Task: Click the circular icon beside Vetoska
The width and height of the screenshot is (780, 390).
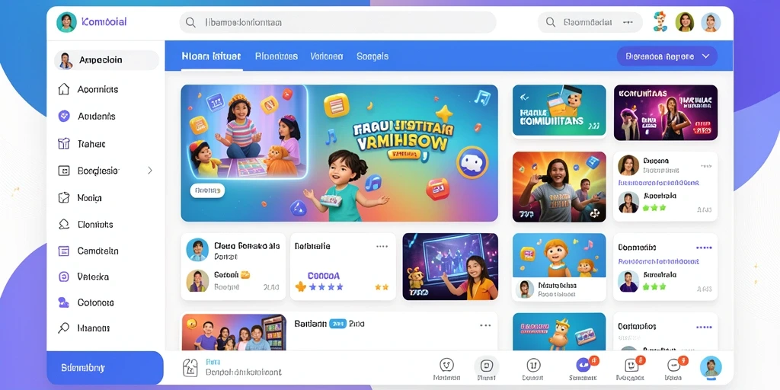Action: [64, 277]
